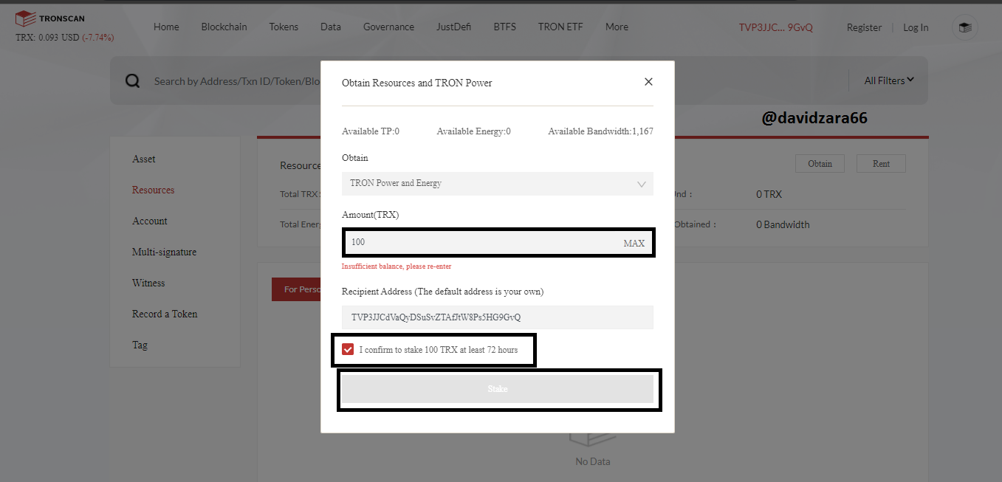Click the search by address input box
This screenshot has height=482, width=1002.
236,81
